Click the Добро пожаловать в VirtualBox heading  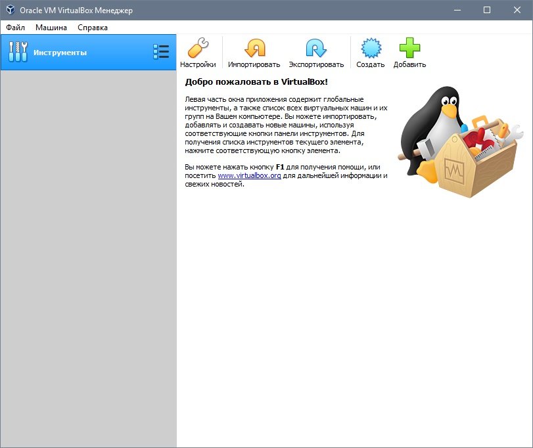click(x=256, y=82)
